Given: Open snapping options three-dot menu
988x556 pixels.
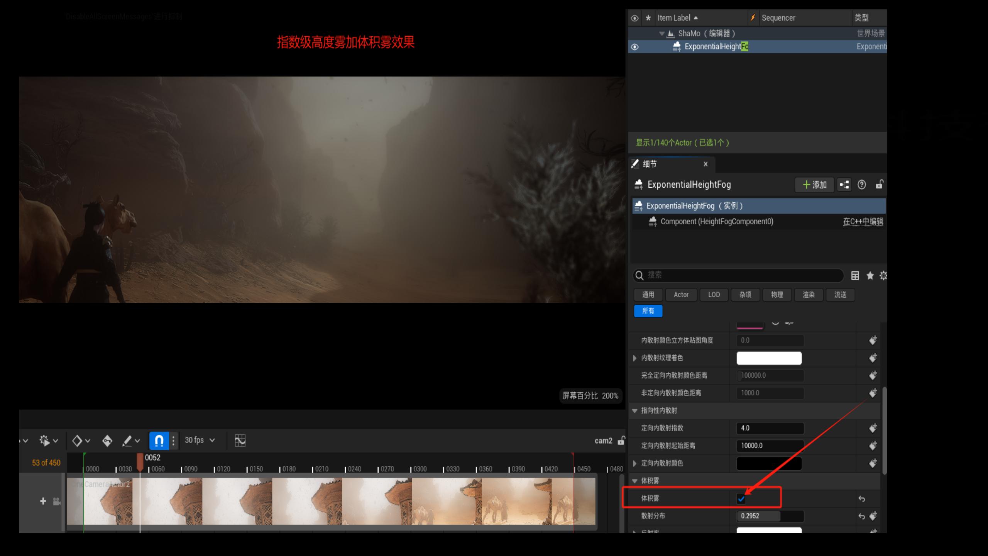Looking at the screenshot, I should [173, 441].
